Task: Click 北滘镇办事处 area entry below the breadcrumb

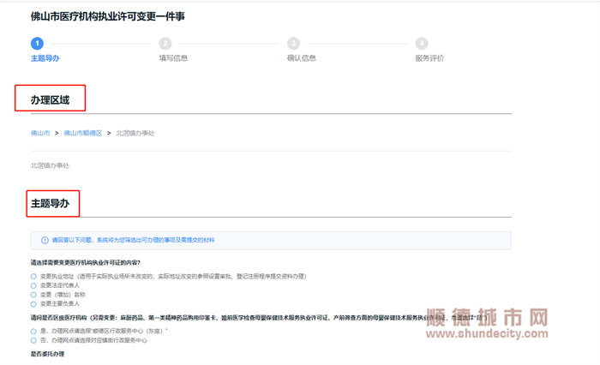Action: 50,165
